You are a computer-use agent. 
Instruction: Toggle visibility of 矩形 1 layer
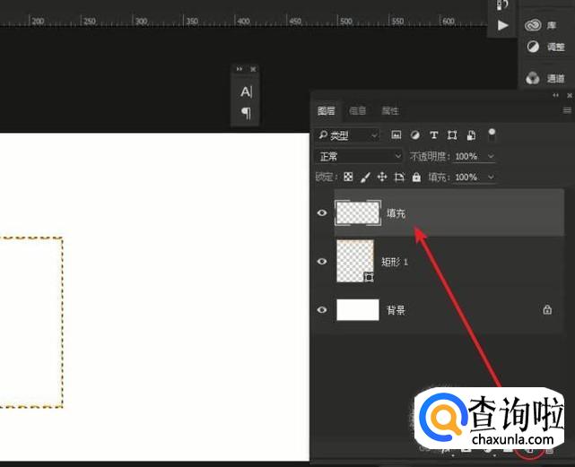[x=323, y=261]
